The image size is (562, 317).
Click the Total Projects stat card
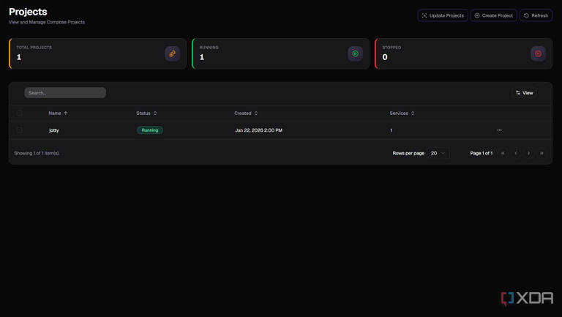pyautogui.click(x=97, y=53)
